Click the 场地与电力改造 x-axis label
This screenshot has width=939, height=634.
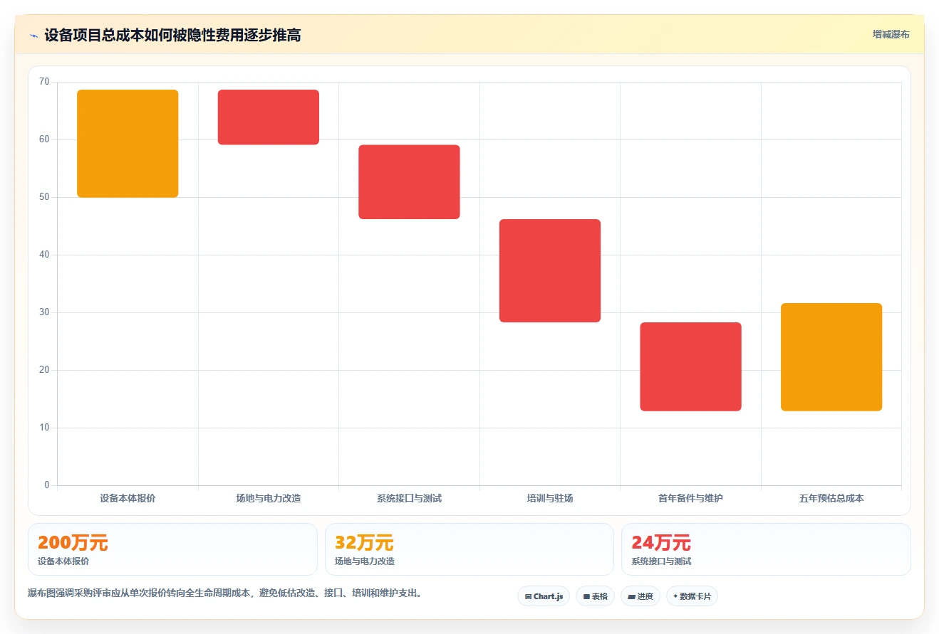pos(269,498)
